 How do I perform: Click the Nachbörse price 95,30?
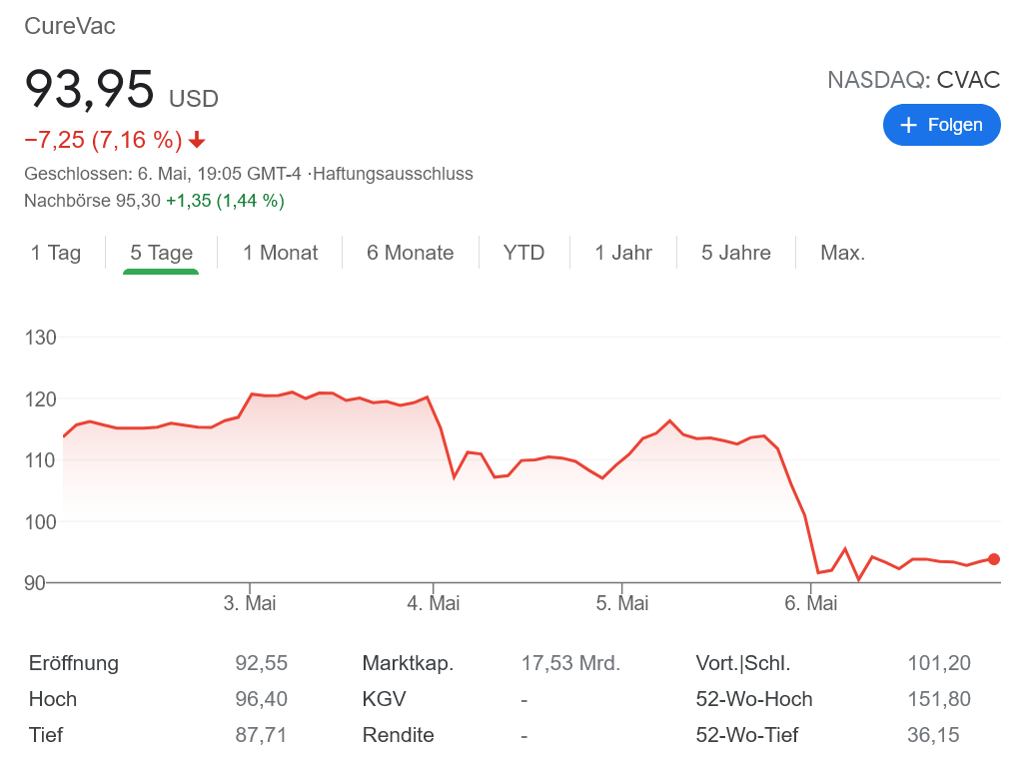[x=138, y=201]
